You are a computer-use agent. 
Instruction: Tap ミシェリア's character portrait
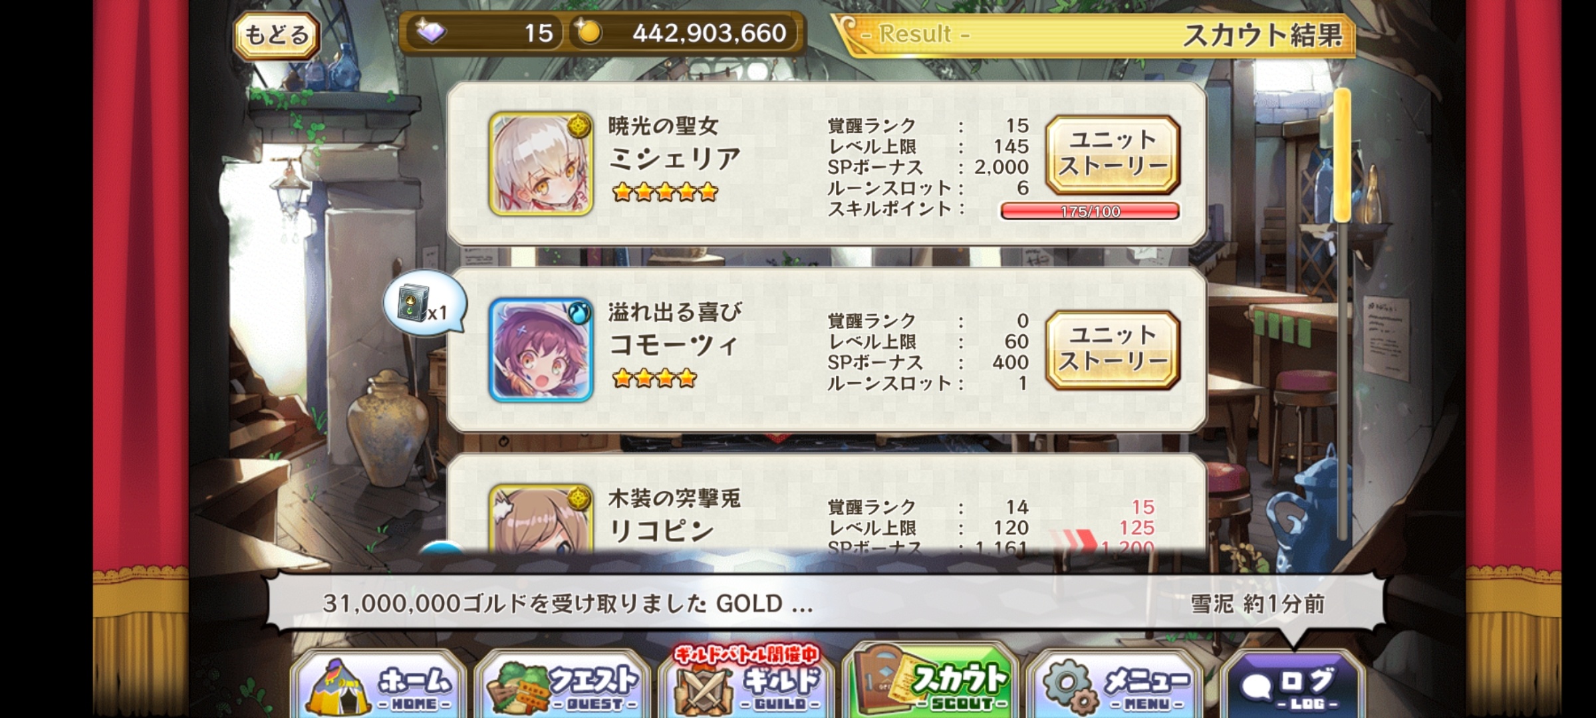(541, 164)
